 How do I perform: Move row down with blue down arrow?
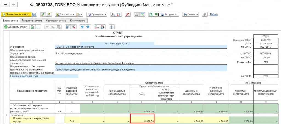coord(88,27)
